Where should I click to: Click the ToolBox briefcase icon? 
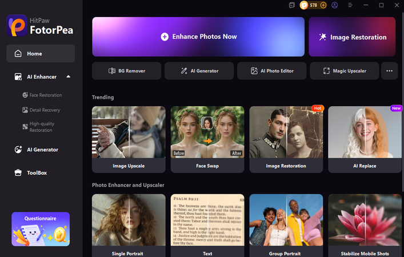coord(18,173)
